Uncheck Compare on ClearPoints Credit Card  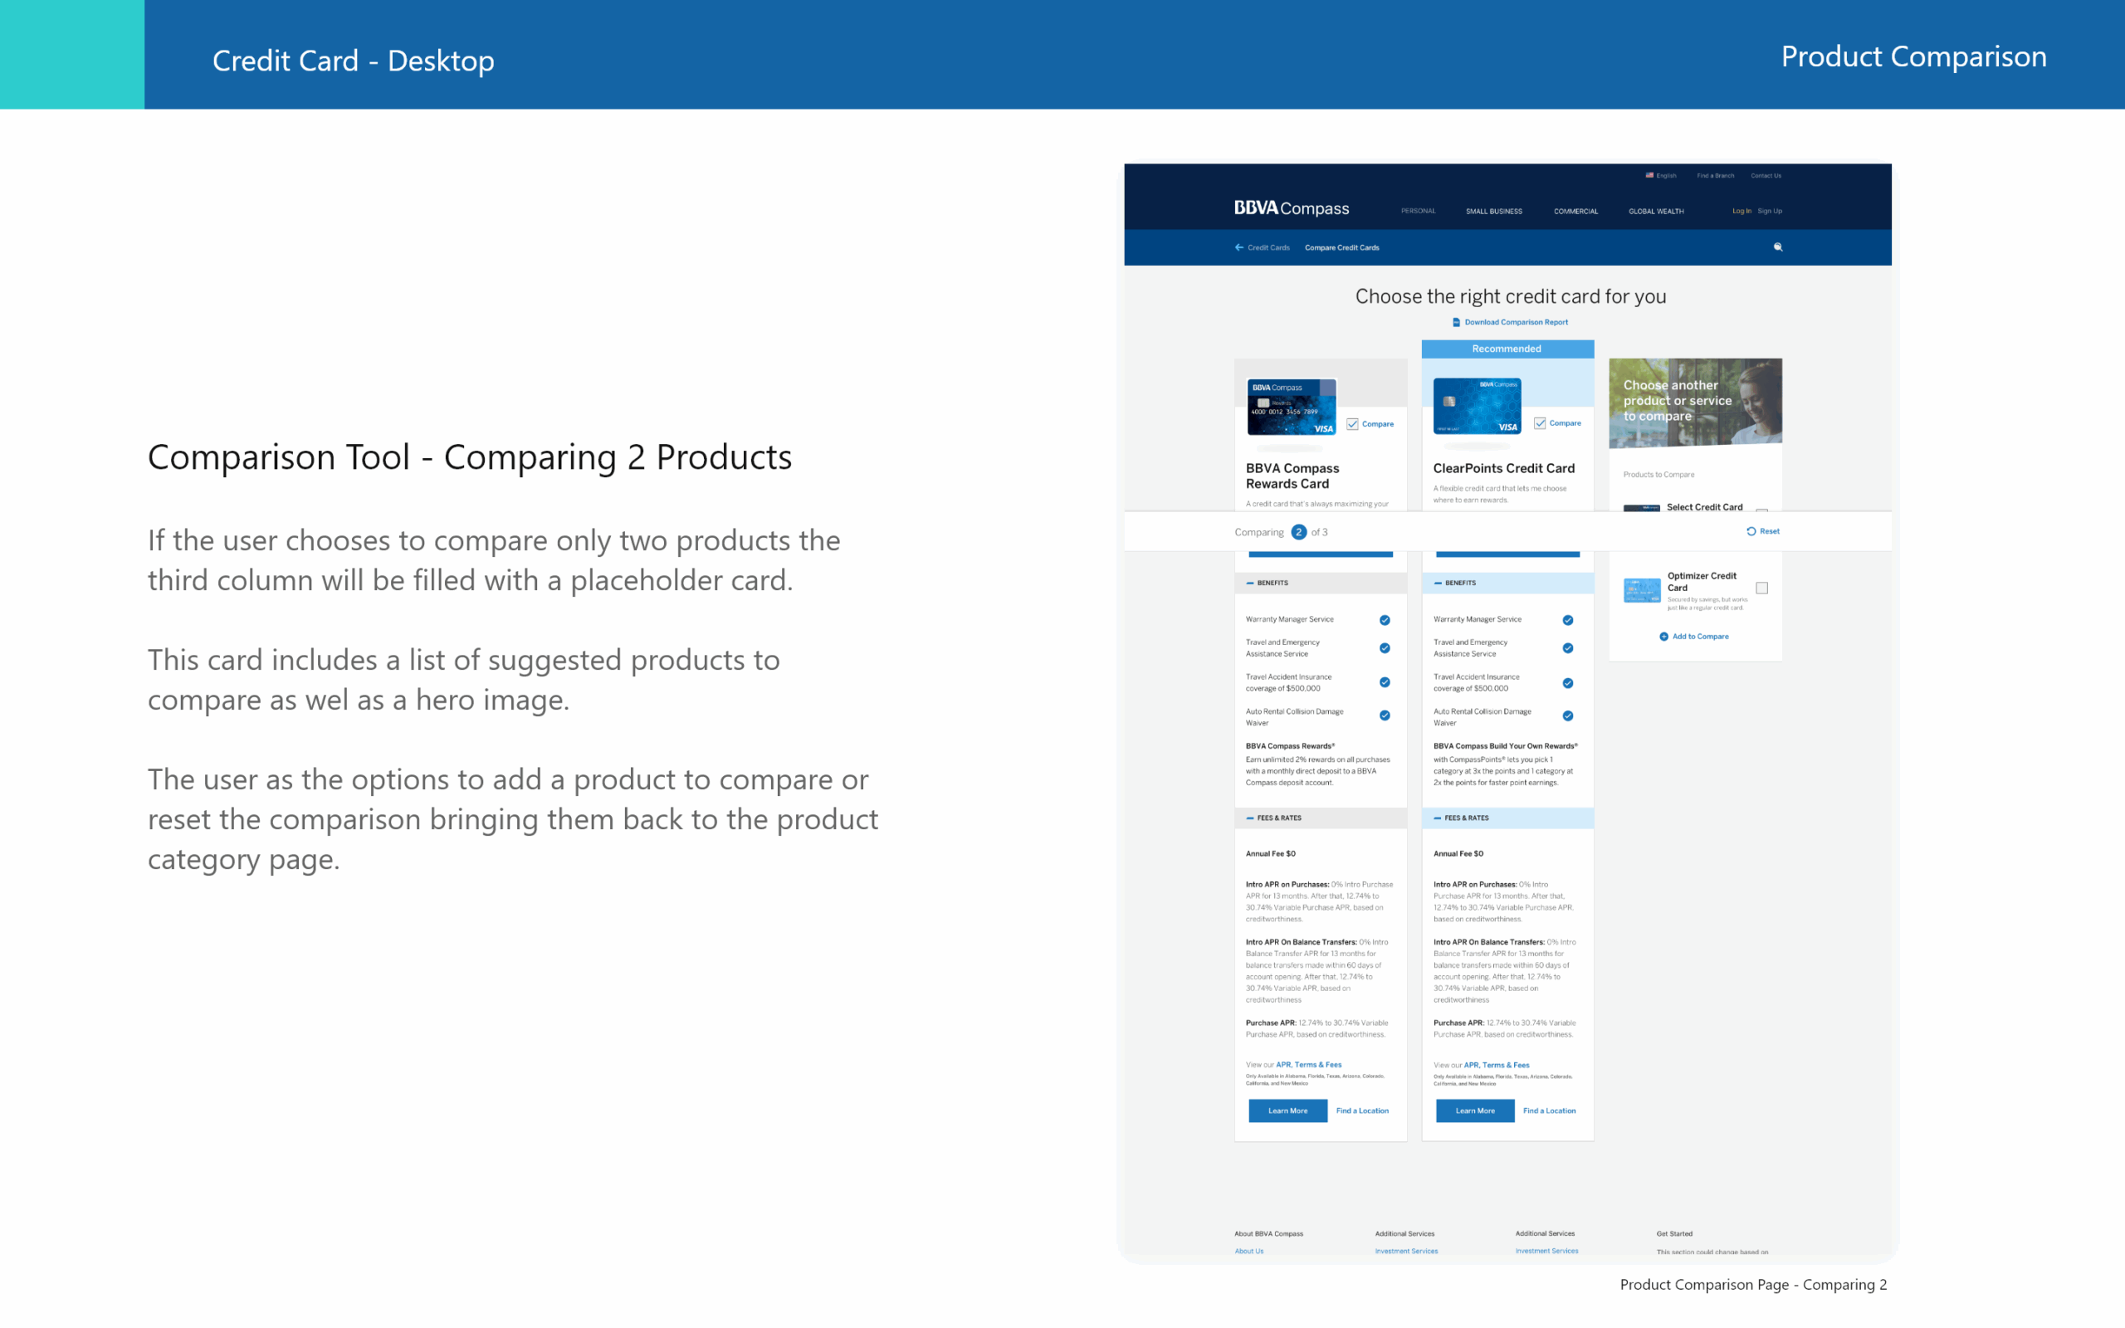click(1540, 423)
